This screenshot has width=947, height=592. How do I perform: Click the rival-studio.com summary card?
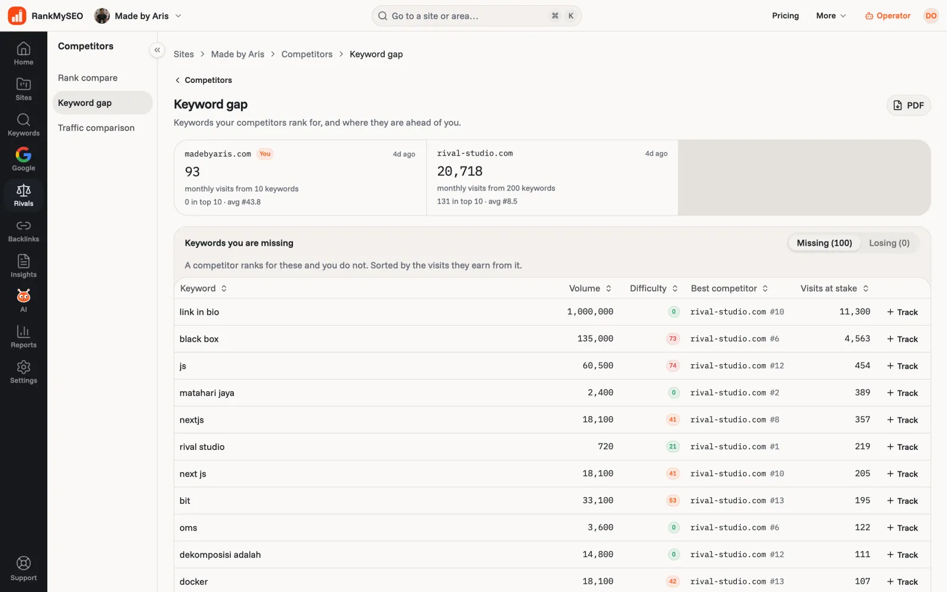[552, 178]
